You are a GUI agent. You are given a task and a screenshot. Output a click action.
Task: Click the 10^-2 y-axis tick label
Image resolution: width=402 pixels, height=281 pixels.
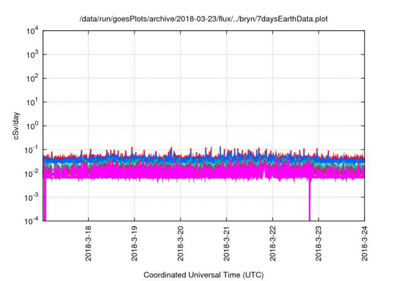[31, 174]
